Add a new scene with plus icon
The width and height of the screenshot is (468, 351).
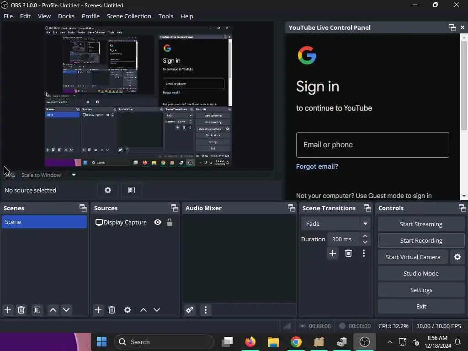pyautogui.click(x=8, y=310)
